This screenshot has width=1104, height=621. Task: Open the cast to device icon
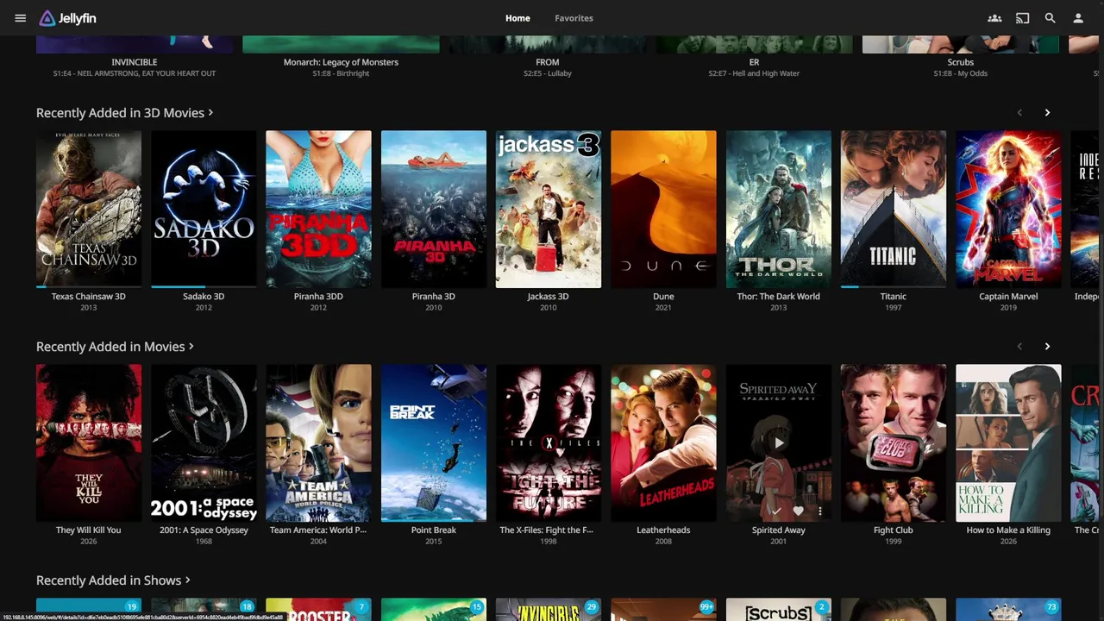click(1022, 18)
